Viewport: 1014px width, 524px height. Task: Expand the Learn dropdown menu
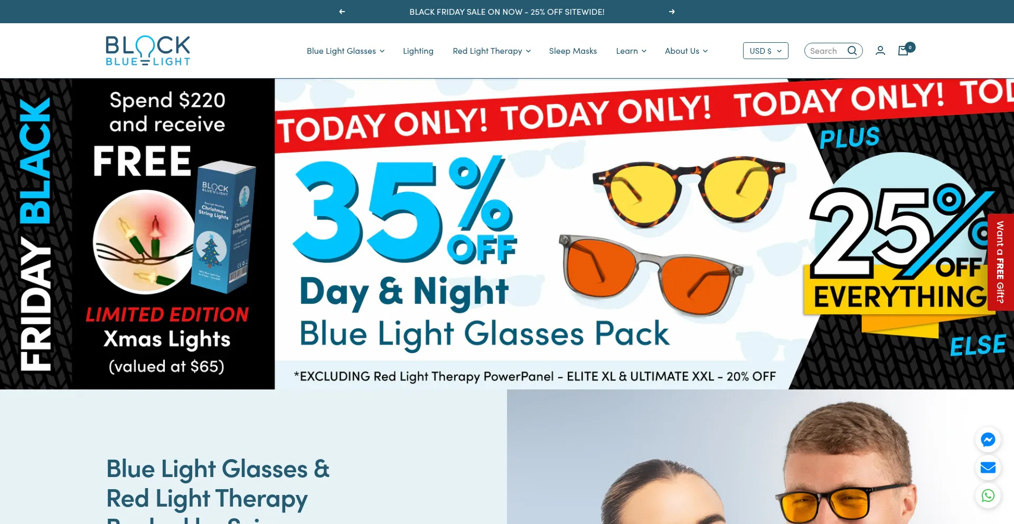pyautogui.click(x=631, y=51)
